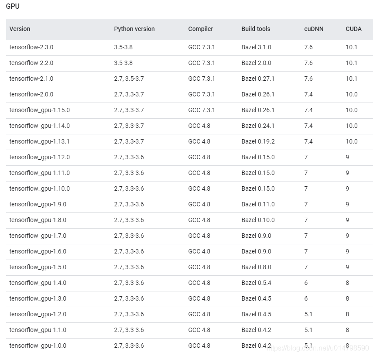Click the tensorflow_gpu-1.1.0 version cell
This screenshot has height=356, width=373.
(x=38, y=330)
